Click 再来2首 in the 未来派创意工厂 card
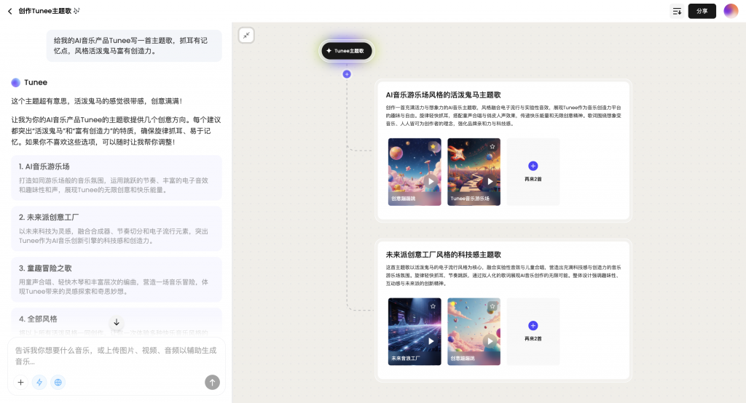The width and height of the screenshot is (746, 403). pyautogui.click(x=533, y=331)
